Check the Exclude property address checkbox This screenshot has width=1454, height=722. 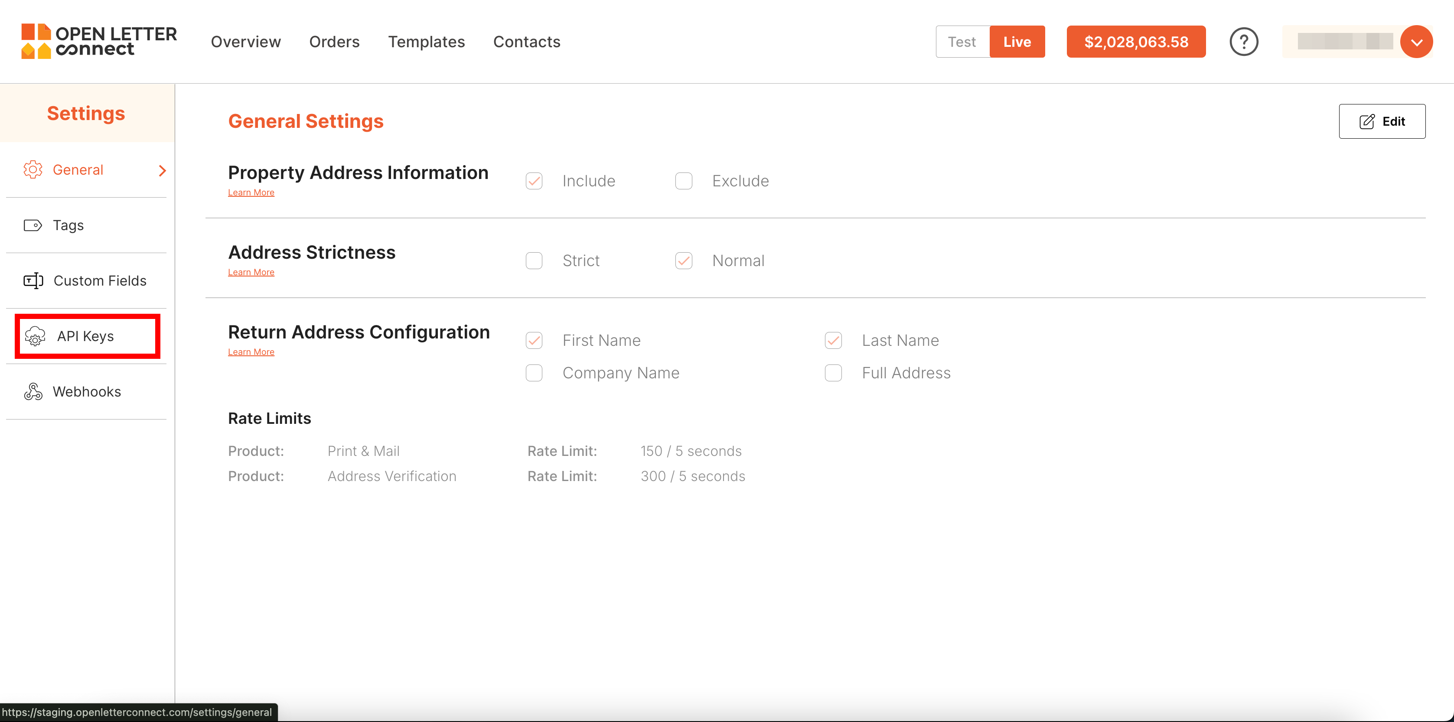tap(684, 181)
